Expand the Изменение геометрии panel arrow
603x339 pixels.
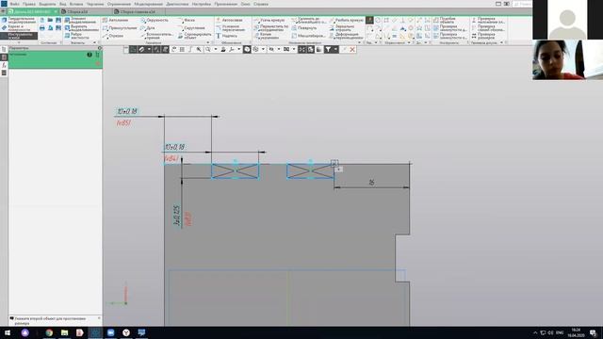pyautogui.click(x=359, y=42)
